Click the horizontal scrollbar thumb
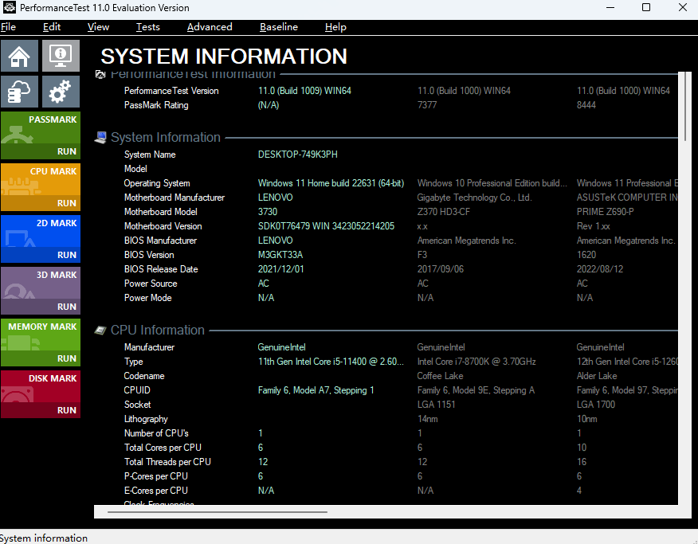698x544 pixels. pyautogui.click(x=218, y=512)
